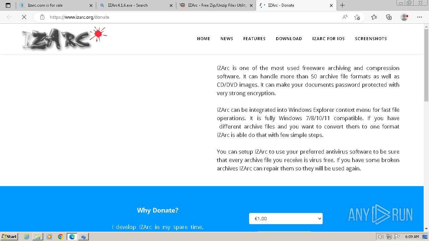The image size is (429, 241).
Task: Open the SCREENSHOTS page
Action: click(x=371, y=38)
